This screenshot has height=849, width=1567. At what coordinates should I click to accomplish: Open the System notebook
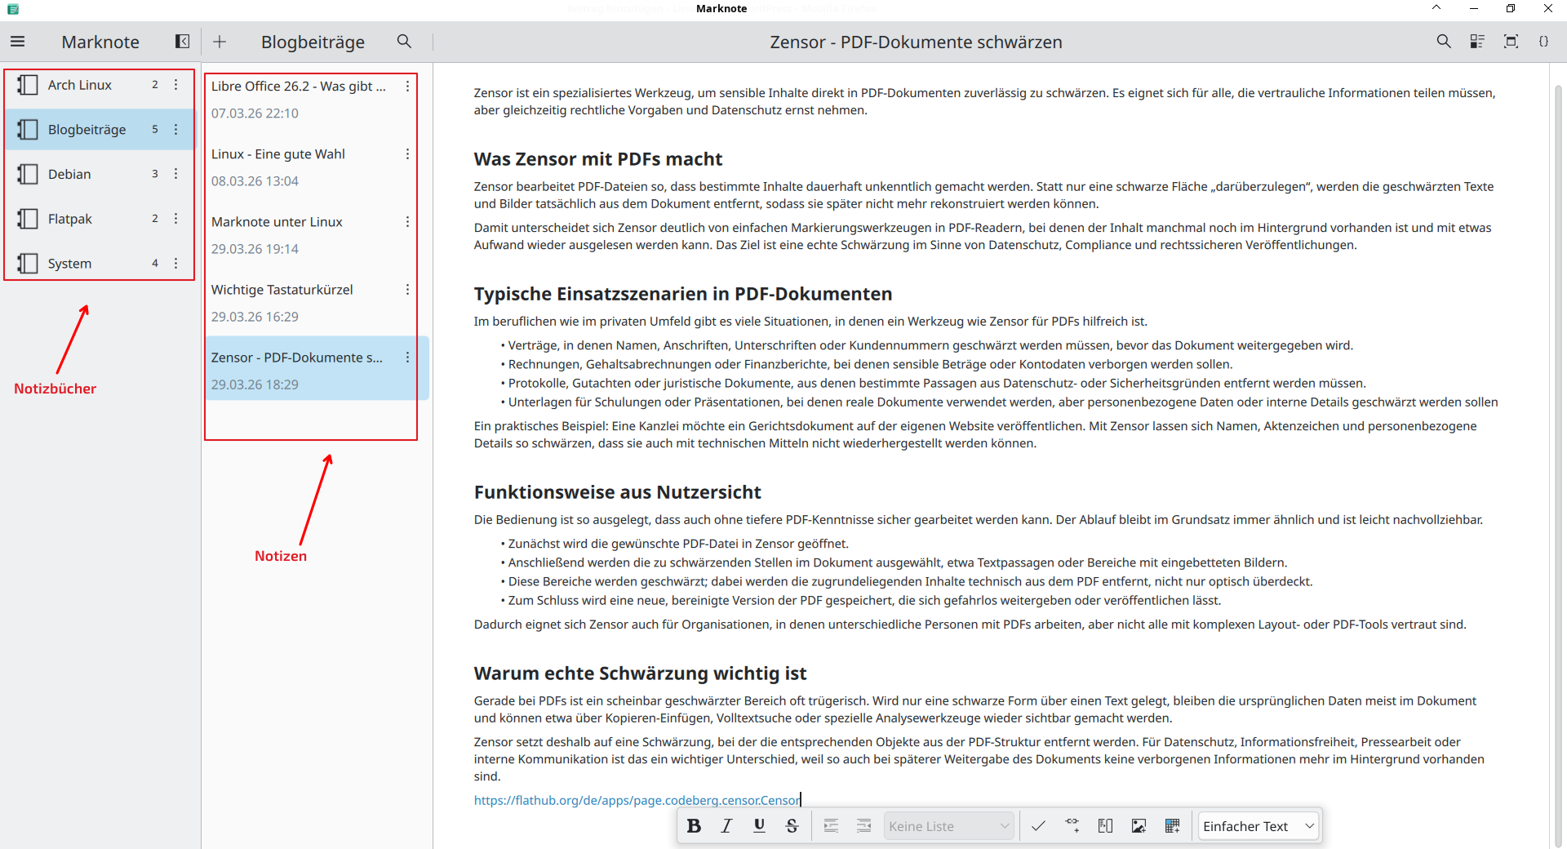pos(70,264)
